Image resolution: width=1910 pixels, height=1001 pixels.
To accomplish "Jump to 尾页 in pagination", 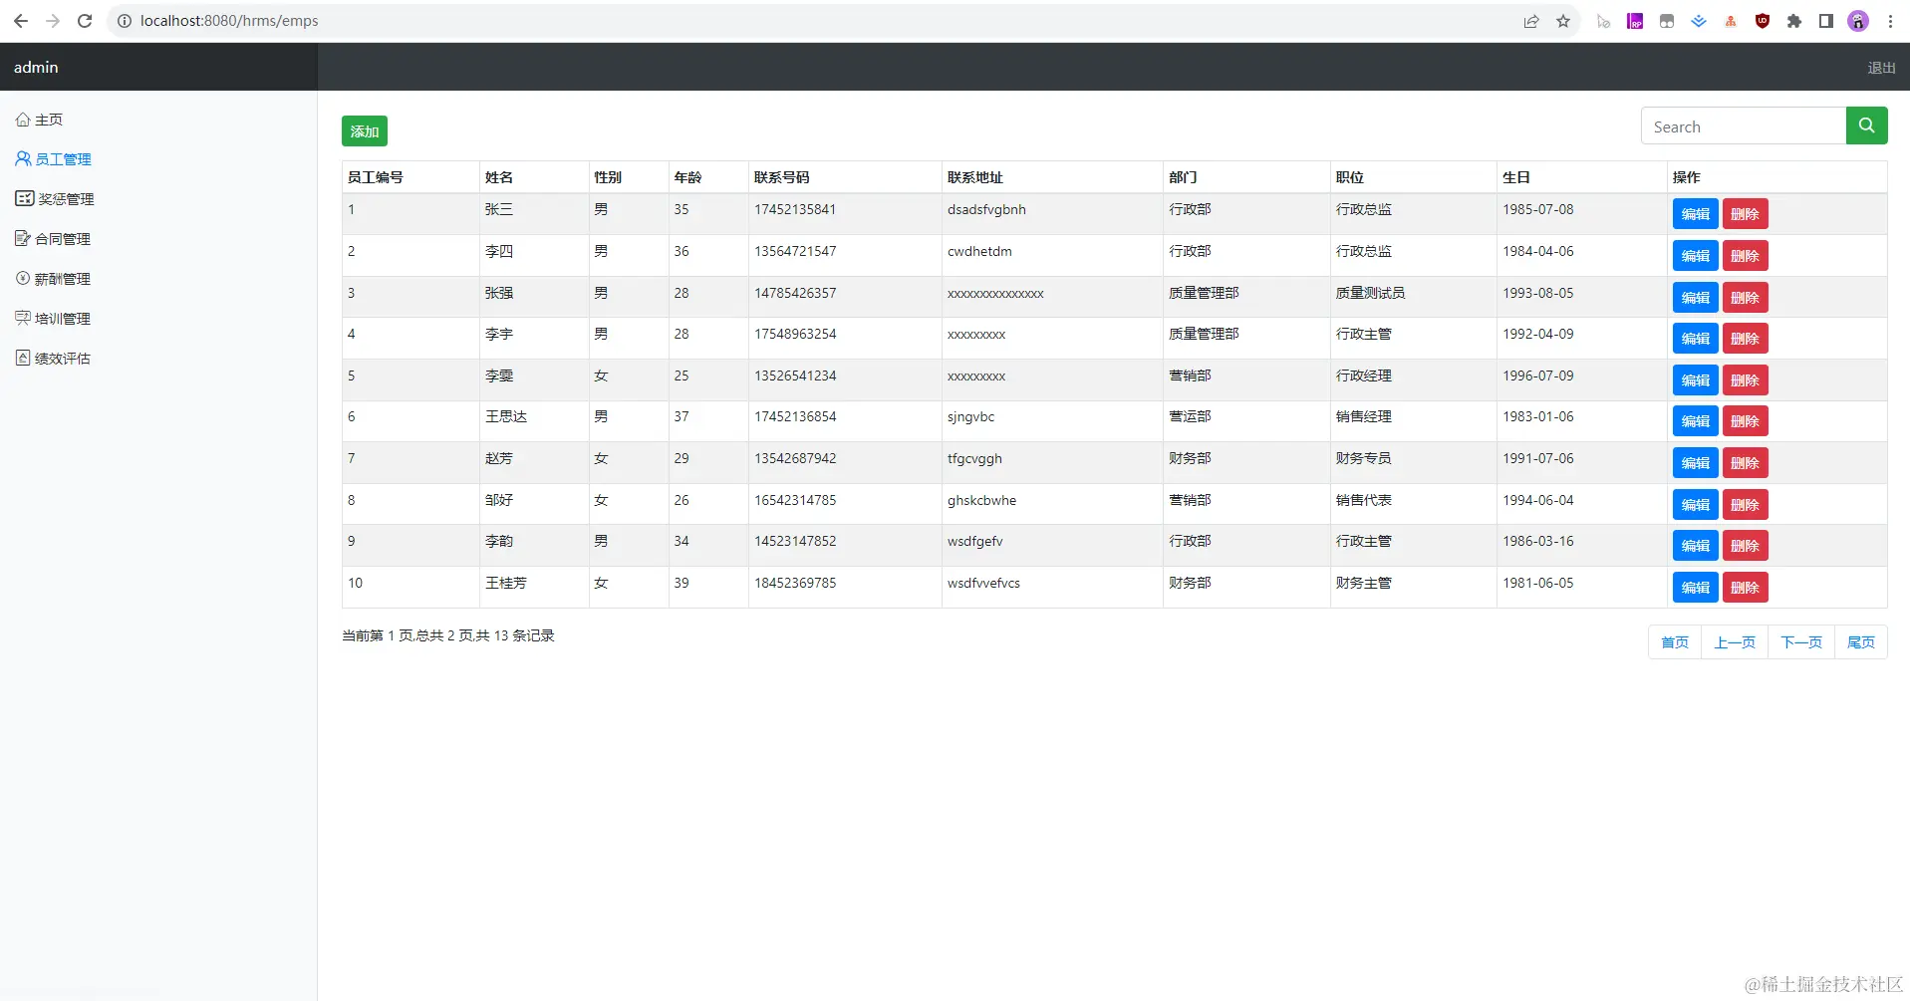I will tap(1861, 642).
